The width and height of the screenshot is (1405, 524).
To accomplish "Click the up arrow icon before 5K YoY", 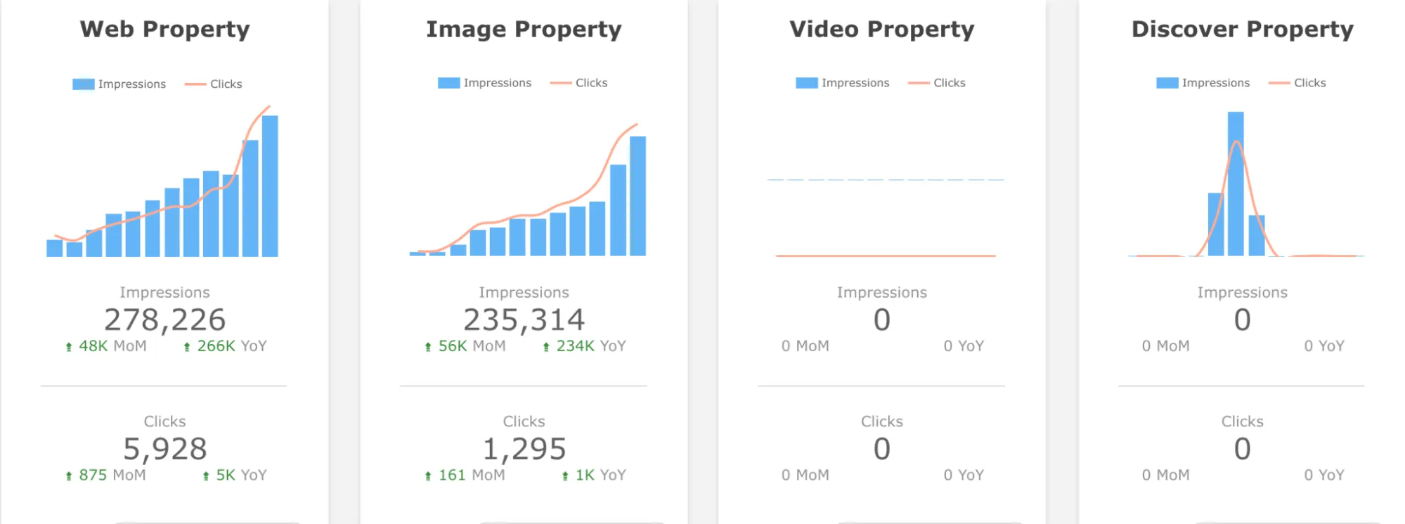I will (x=206, y=476).
